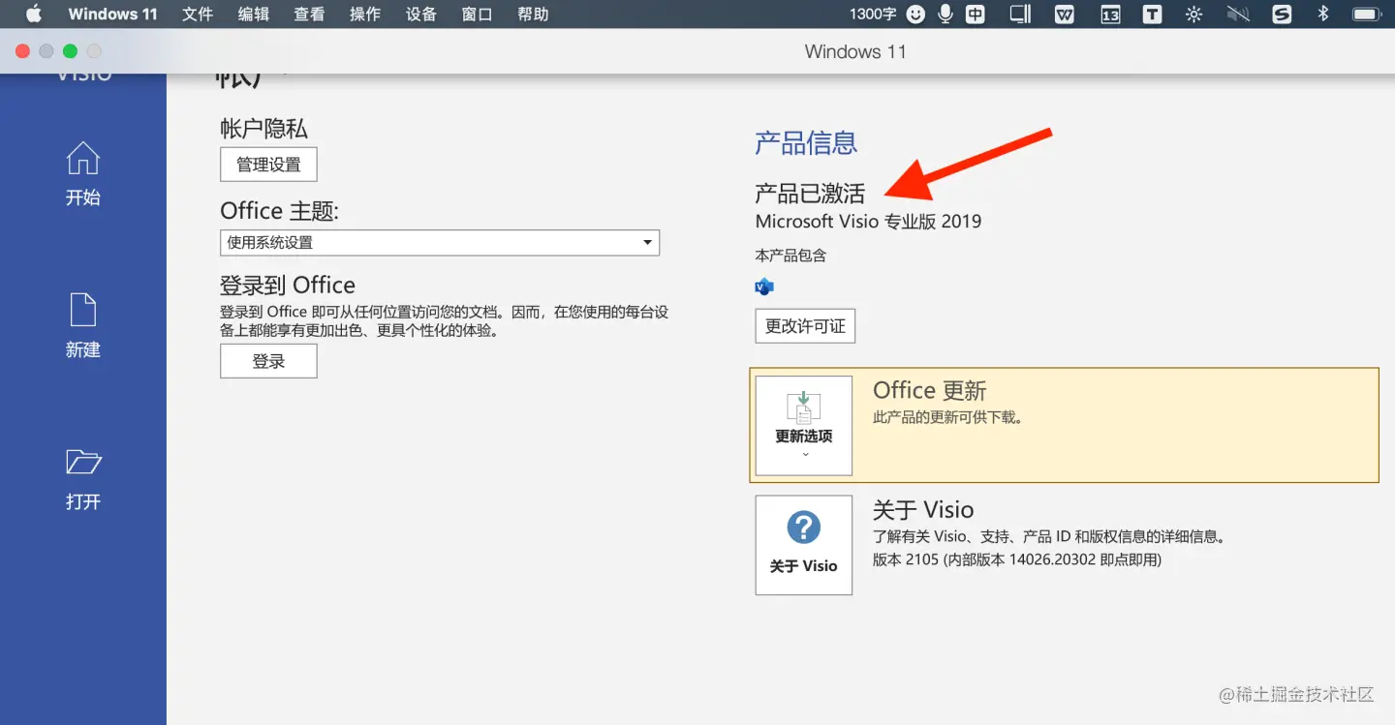The width and height of the screenshot is (1395, 725).
Task: Click the Microsoft Visio 专业版 2019 text
Action: pyautogui.click(x=868, y=222)
